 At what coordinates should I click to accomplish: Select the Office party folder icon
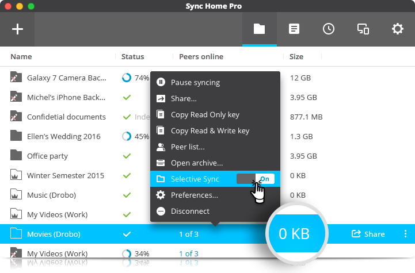(x=16, y=156)
